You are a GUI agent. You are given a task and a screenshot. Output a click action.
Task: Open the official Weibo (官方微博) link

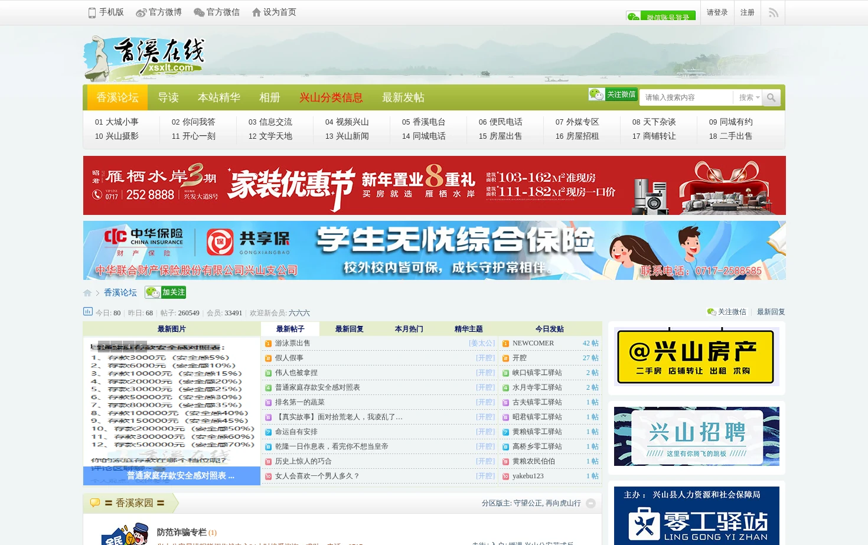tap(159, 12)
